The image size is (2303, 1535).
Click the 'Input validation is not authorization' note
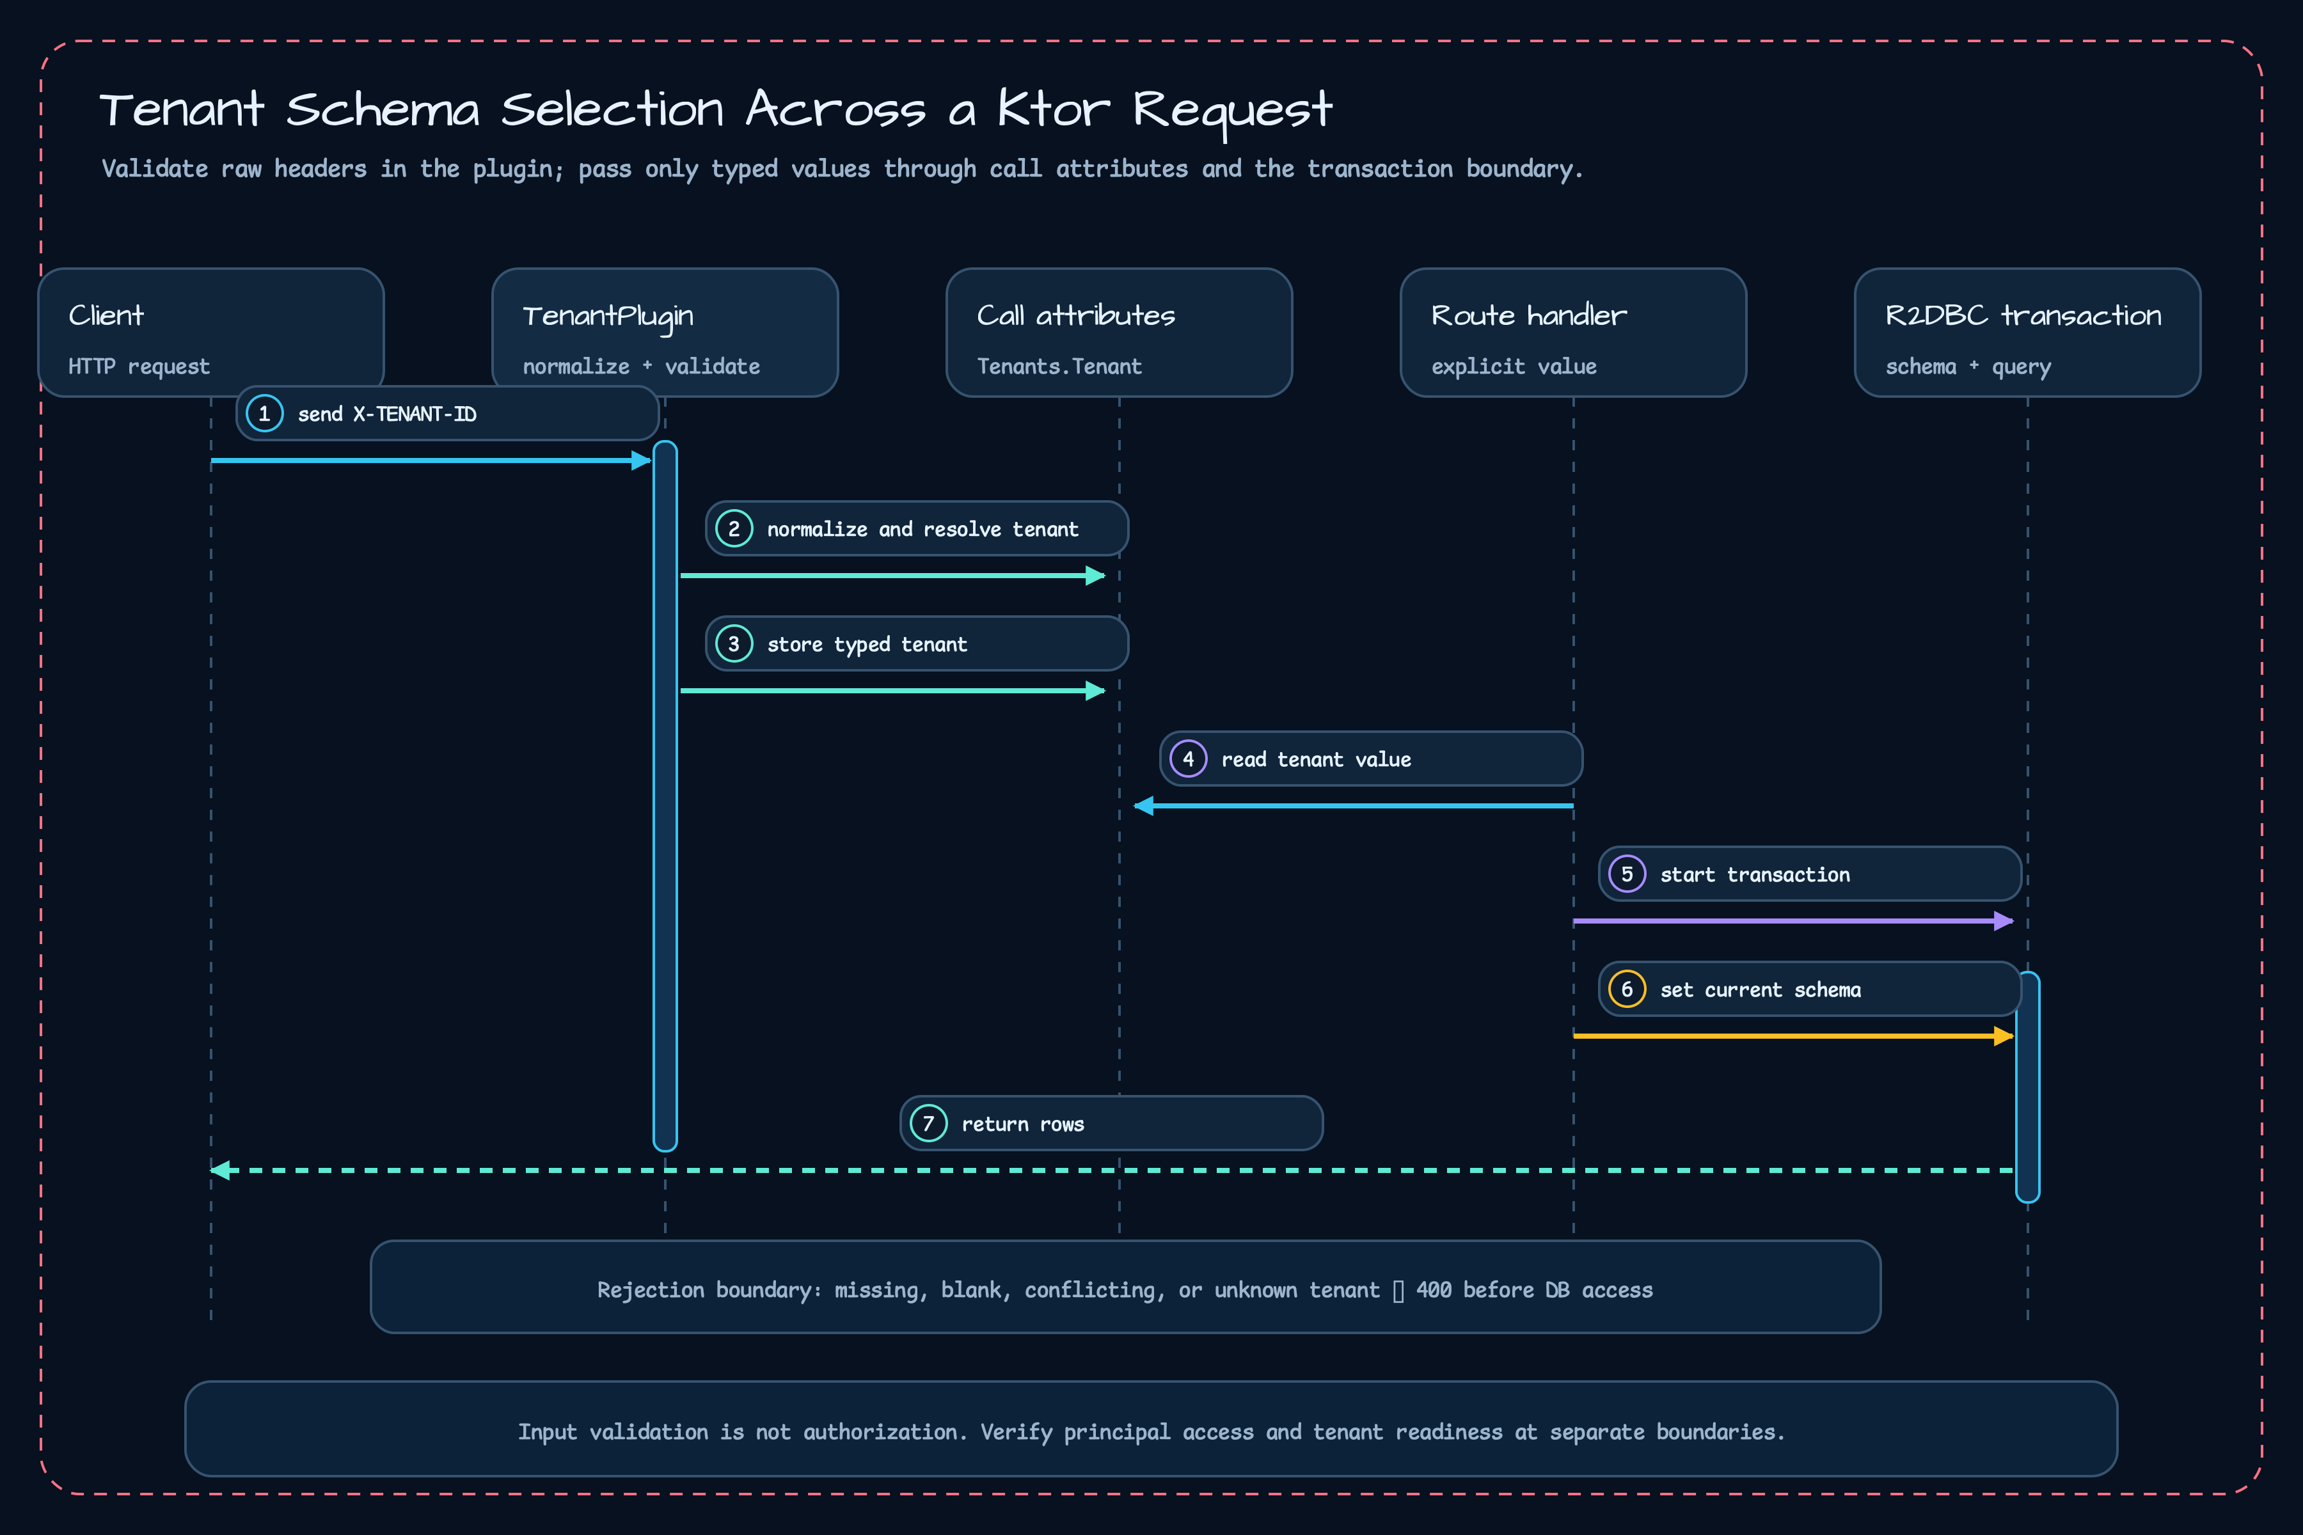[x=1150, y=1429]
